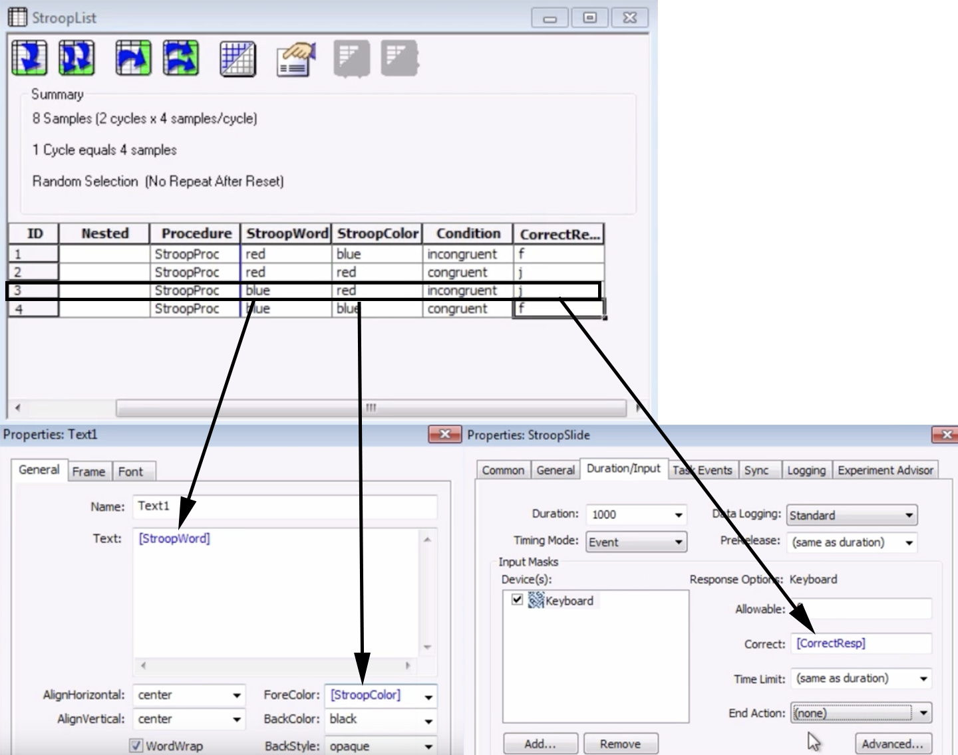Viewport: 958px width, 755px height.
Task: Click the Text box scroll-up arrow
Action: 427,539
